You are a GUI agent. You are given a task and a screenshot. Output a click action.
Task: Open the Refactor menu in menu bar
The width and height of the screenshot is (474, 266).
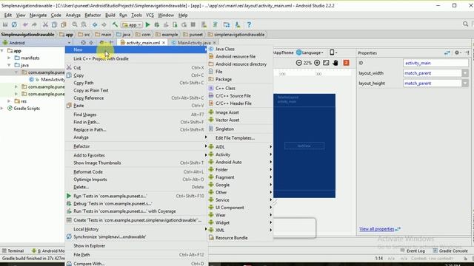click(93, 15)
